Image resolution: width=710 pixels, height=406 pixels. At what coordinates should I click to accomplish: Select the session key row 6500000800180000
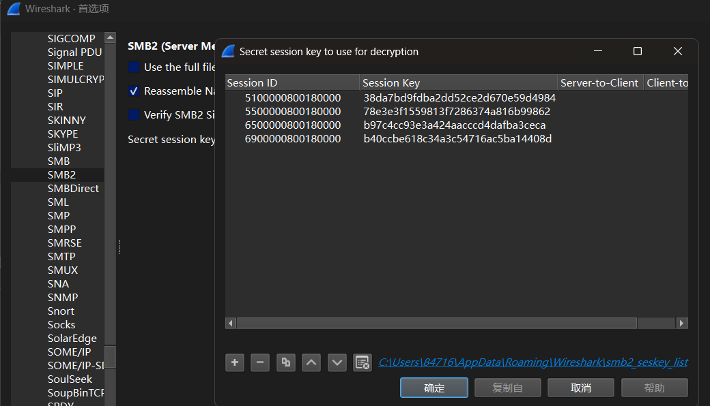[x=293, y=125]
